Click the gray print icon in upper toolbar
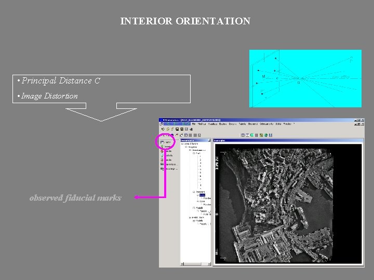 point(186,129)
